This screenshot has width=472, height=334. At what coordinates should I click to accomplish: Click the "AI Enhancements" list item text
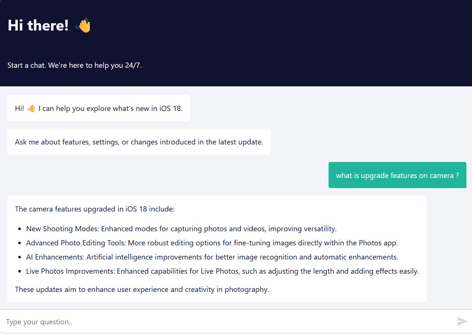[x=212, y=257]
